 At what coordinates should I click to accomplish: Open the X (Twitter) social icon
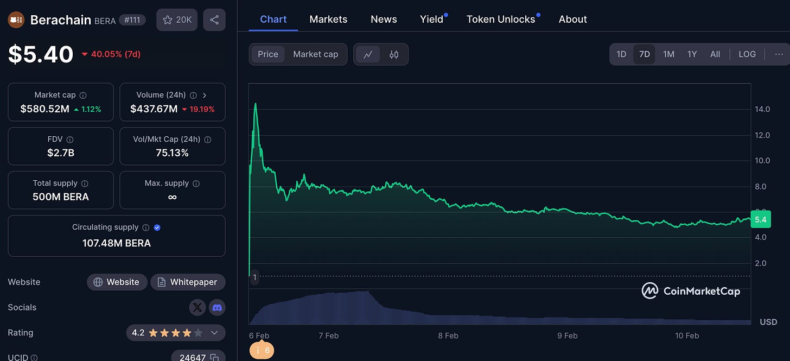point(197,308)
